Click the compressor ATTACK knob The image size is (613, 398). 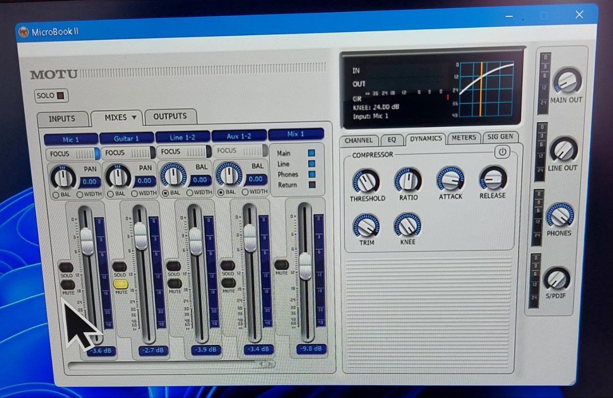click(450, 180)
